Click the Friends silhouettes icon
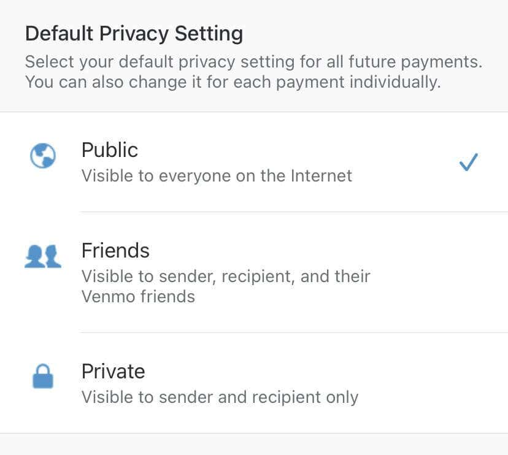The width and height of the screenshot is (508, 455). pos(42,256)
